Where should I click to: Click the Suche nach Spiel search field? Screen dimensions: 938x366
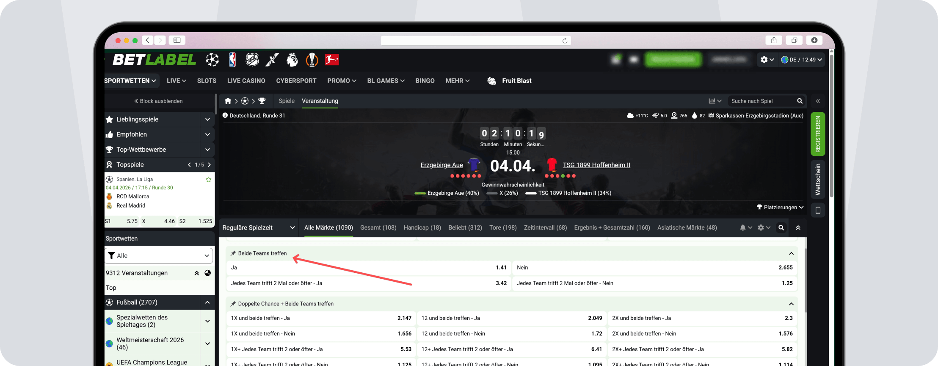point(761,101)
